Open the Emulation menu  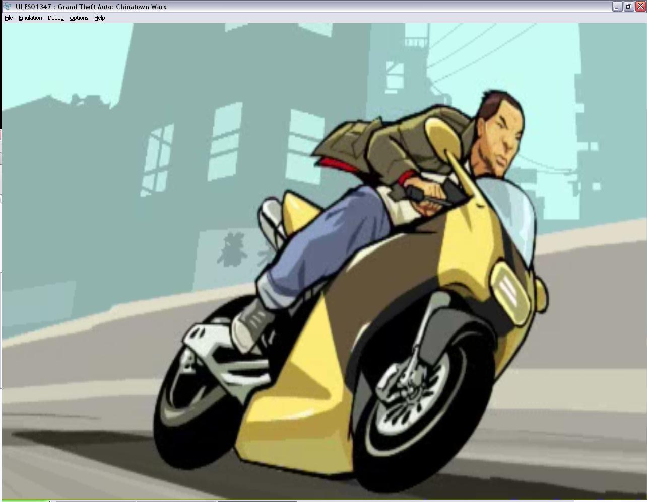30,18
